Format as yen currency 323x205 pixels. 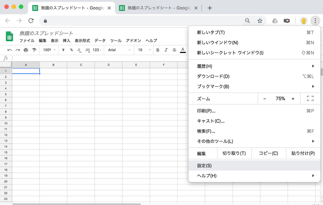(63, 50)
